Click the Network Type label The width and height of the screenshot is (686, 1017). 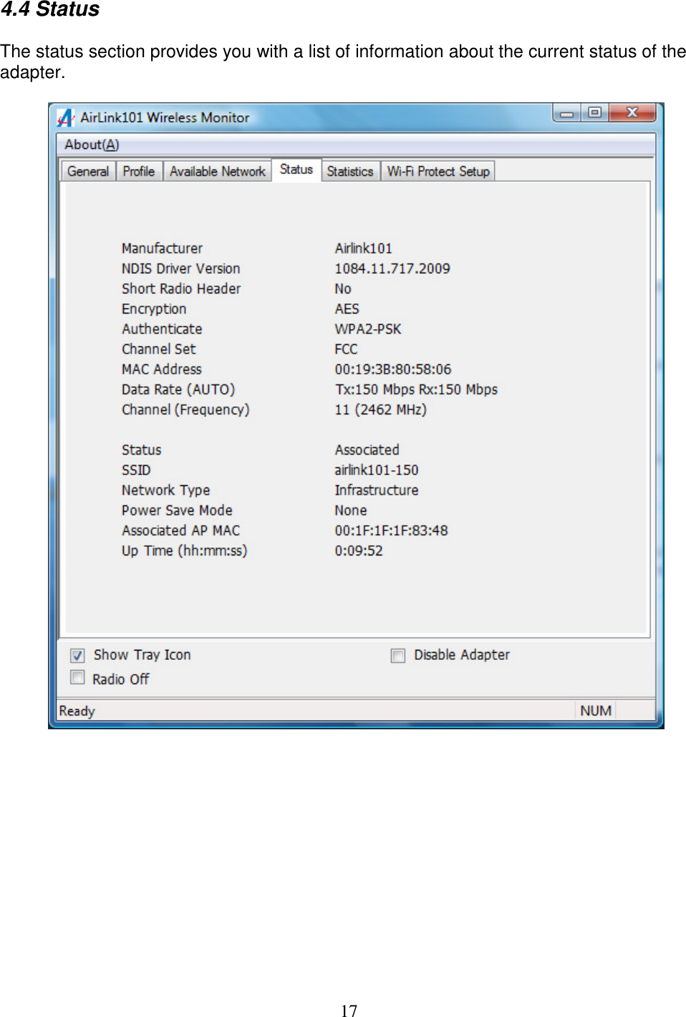coord(166,490)
